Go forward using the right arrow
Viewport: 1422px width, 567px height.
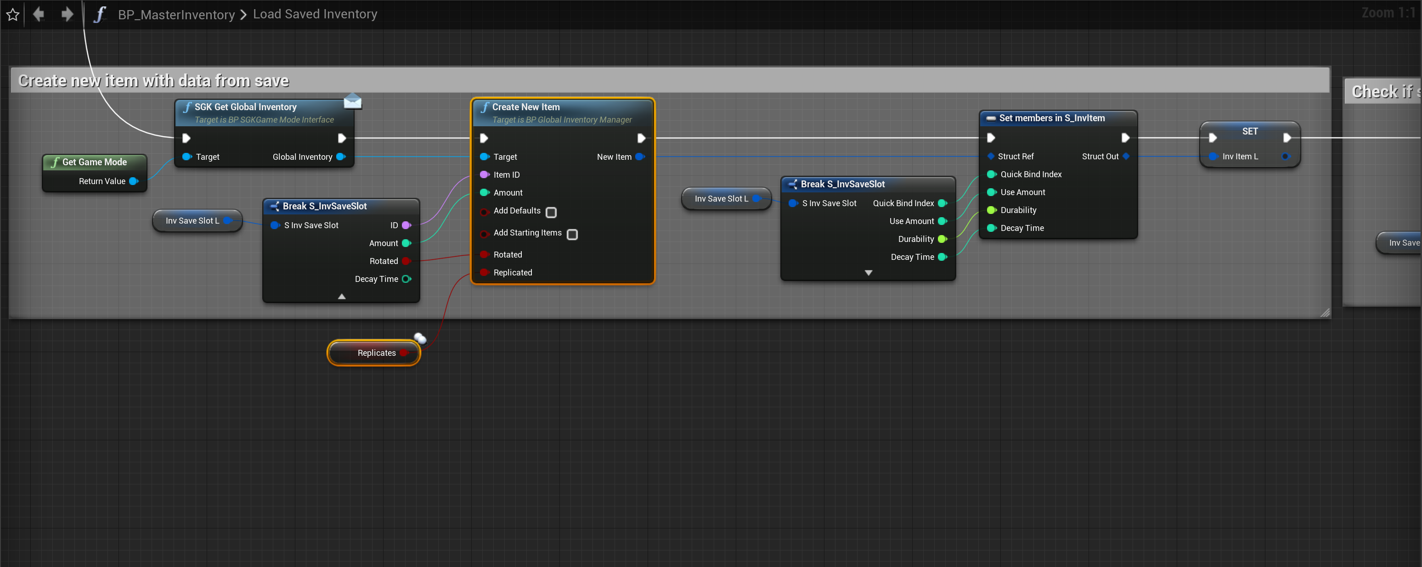point(67,14)
